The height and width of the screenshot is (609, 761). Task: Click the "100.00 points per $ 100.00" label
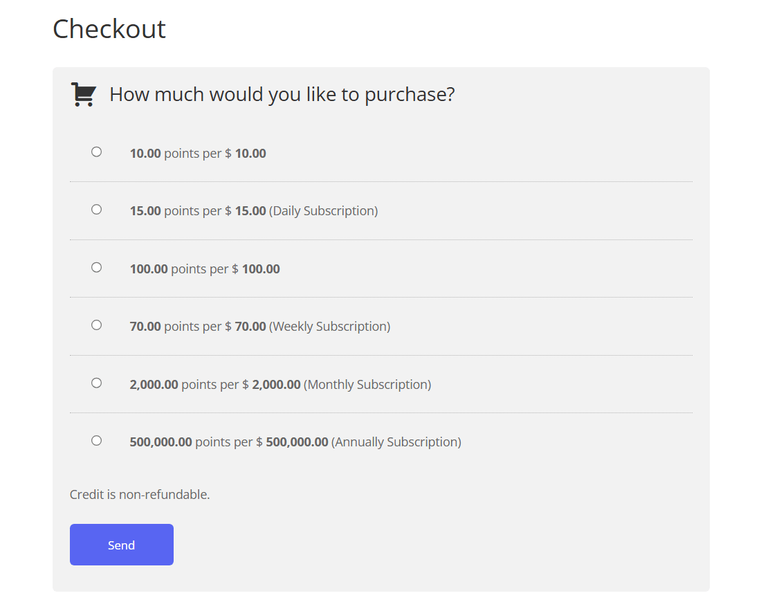(205, 269)
